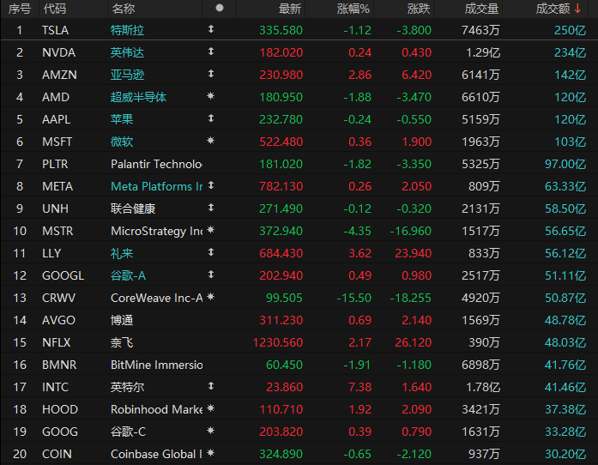Viewport: 598px width, 465px height.
Task: Click the NFLX ticker code
Action: pos(56,342)
